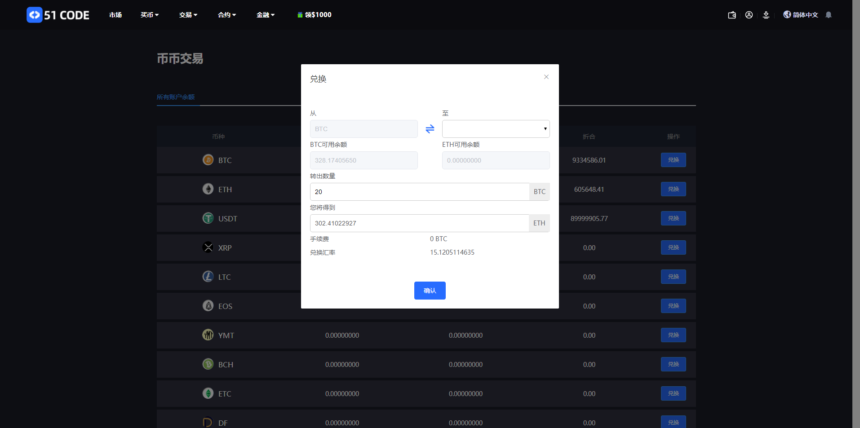Click ETH converted value 605648.41
This screenshot has height=428, width=860.
(x=589, y=190)
